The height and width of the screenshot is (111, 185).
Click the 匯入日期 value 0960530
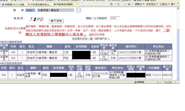(x=167, y=75)
